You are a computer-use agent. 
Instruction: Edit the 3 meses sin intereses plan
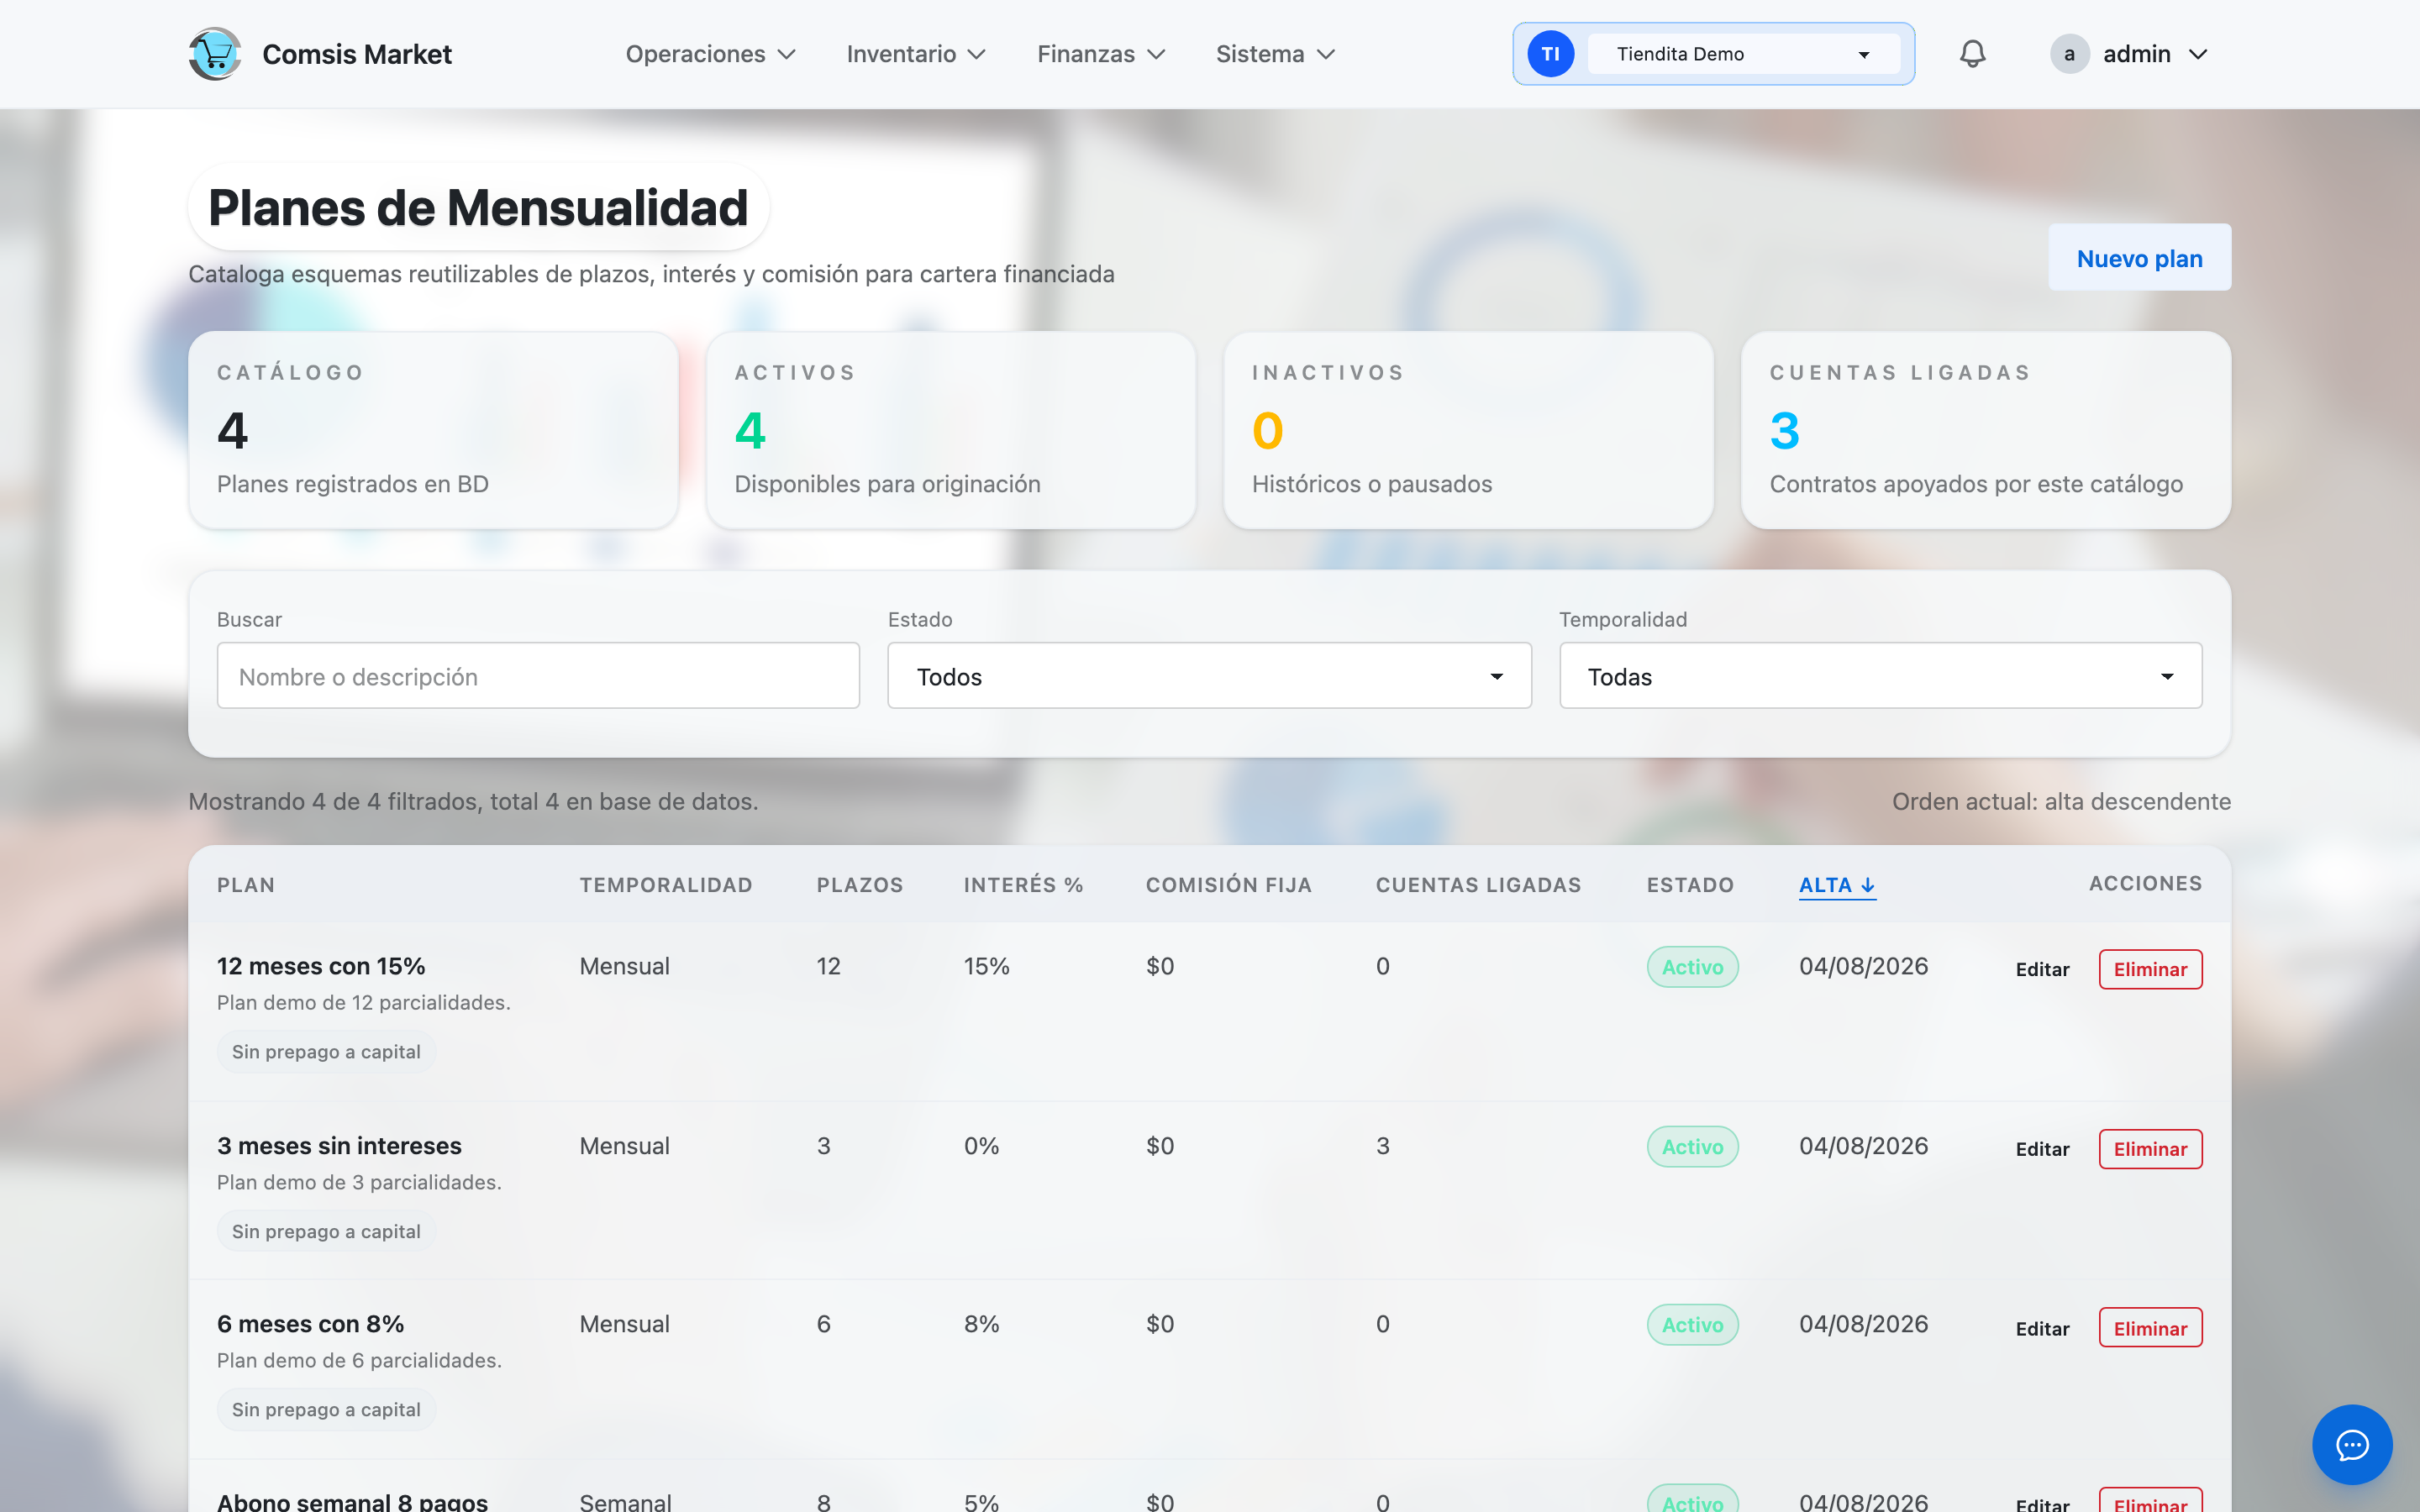coord(2042,1149)
